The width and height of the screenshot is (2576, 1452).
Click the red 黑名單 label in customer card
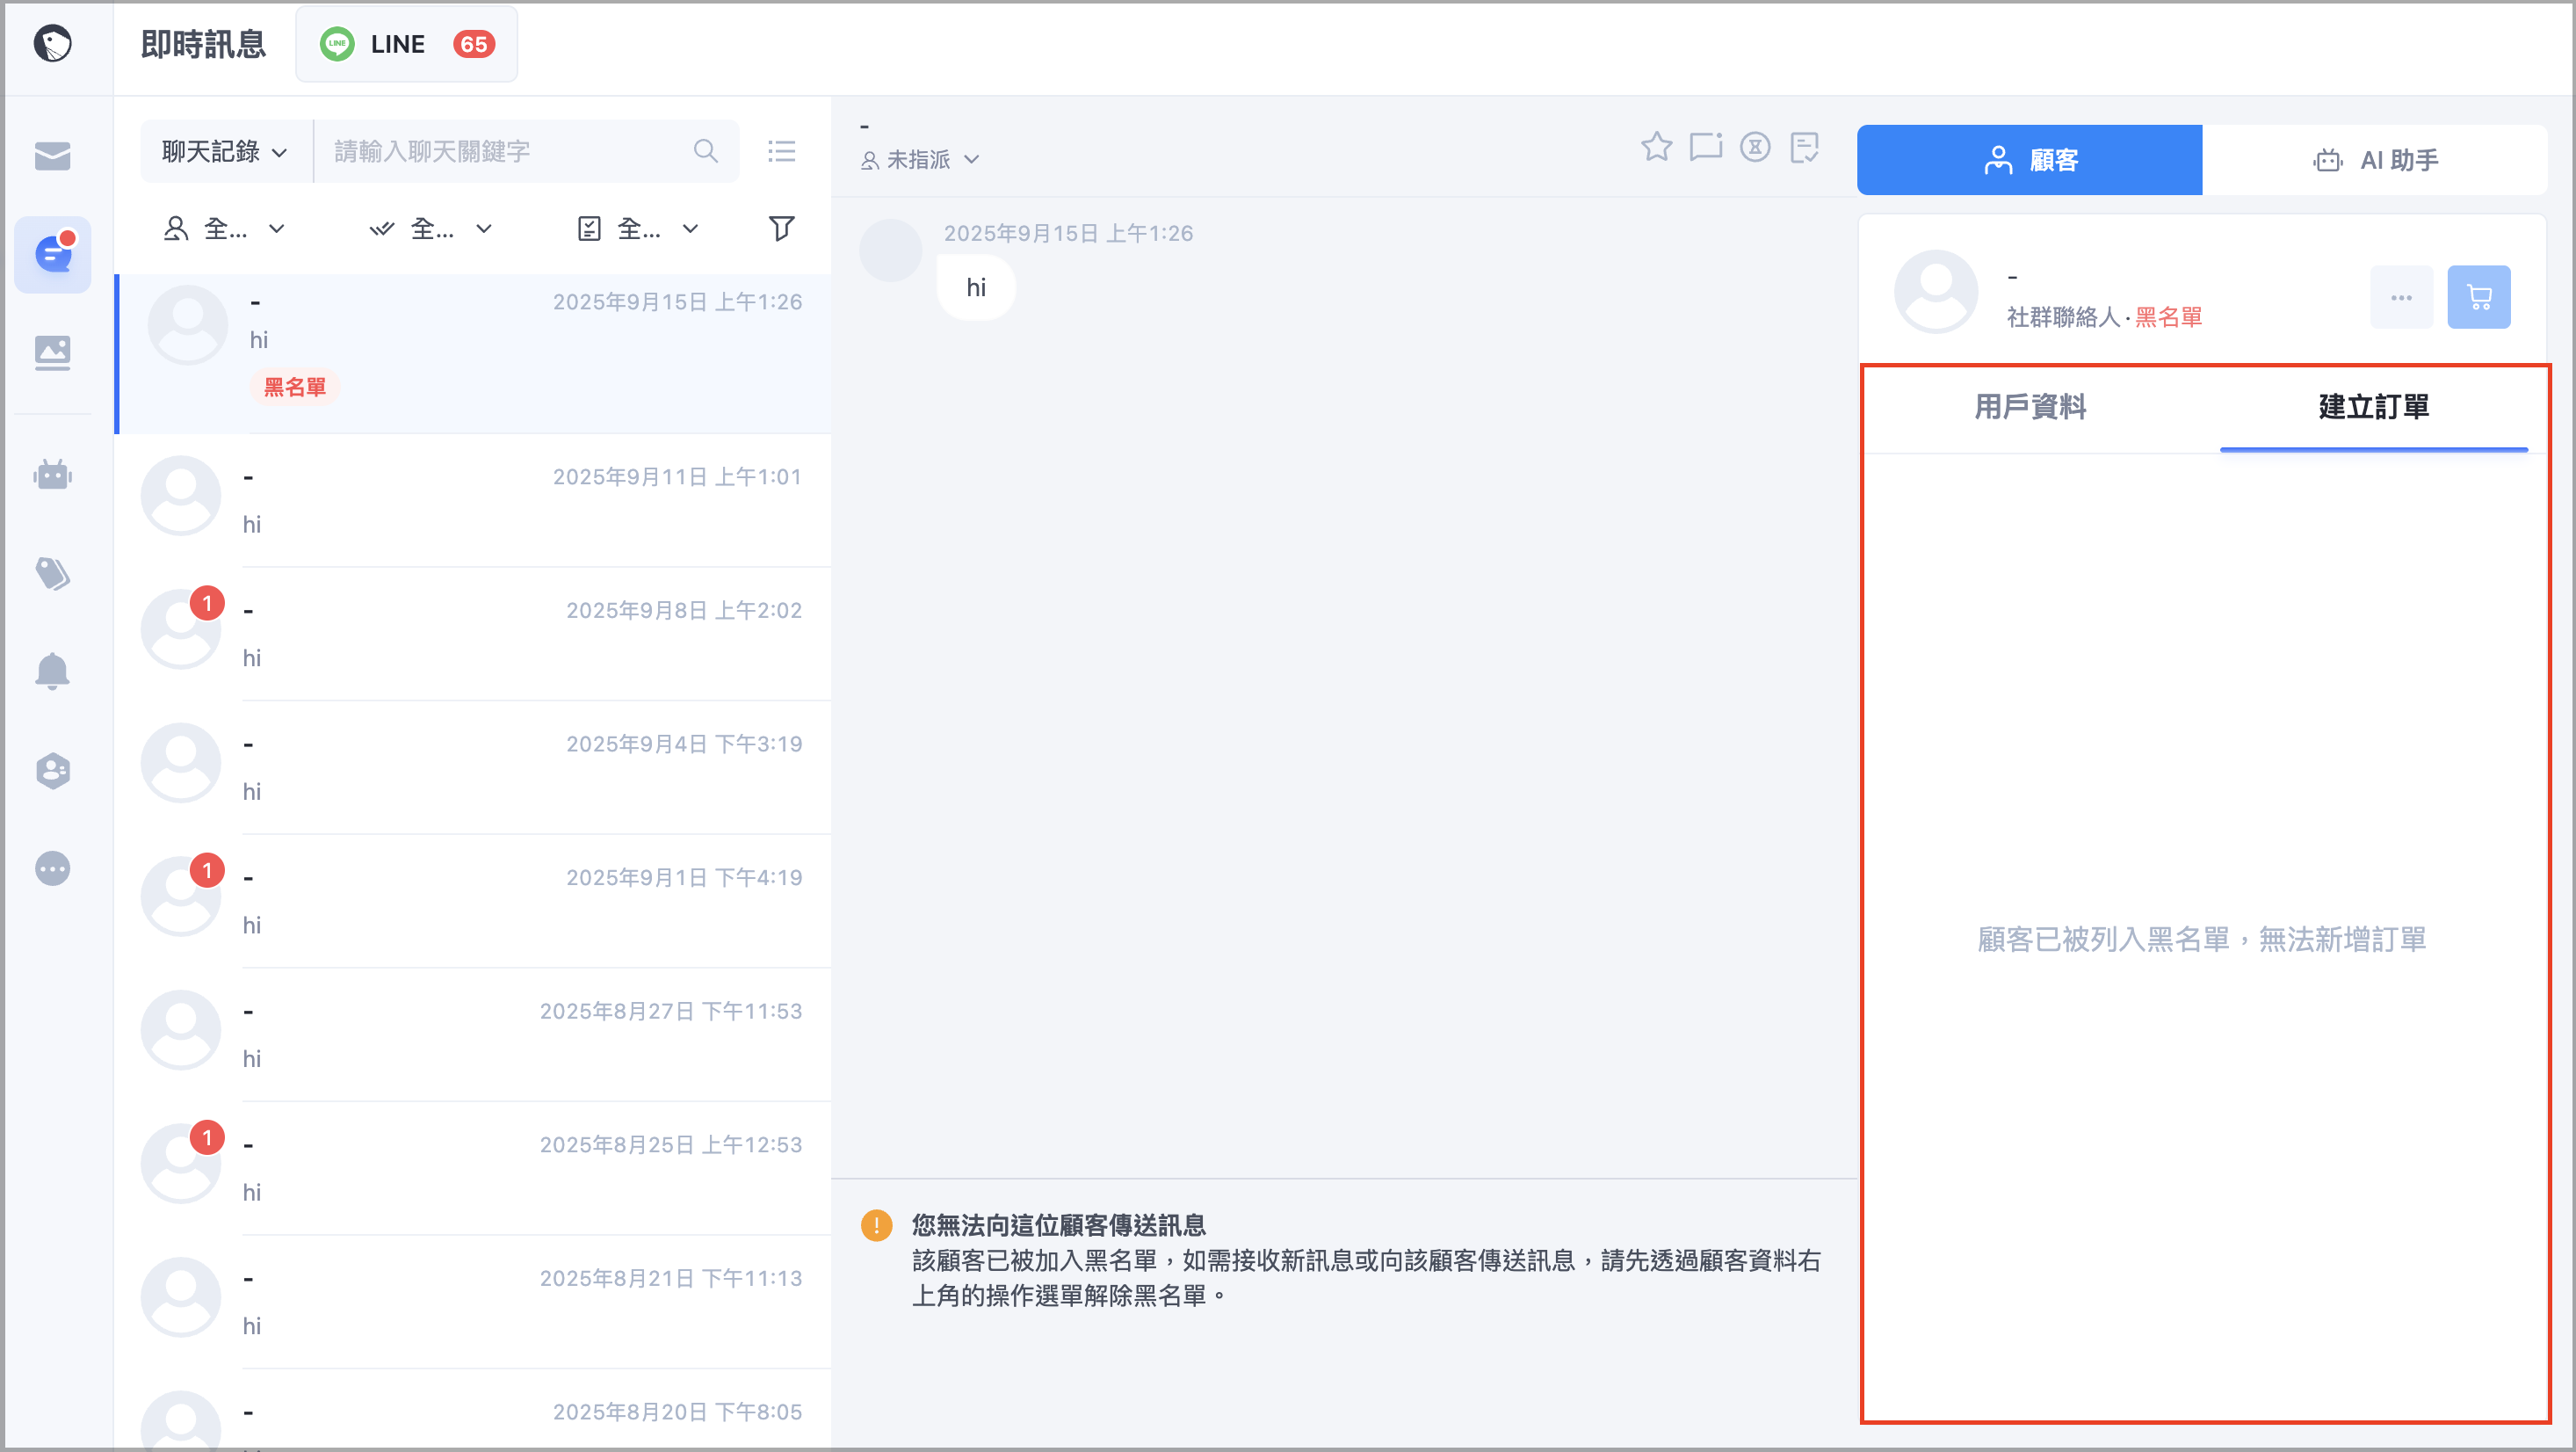click(2168, 317)
